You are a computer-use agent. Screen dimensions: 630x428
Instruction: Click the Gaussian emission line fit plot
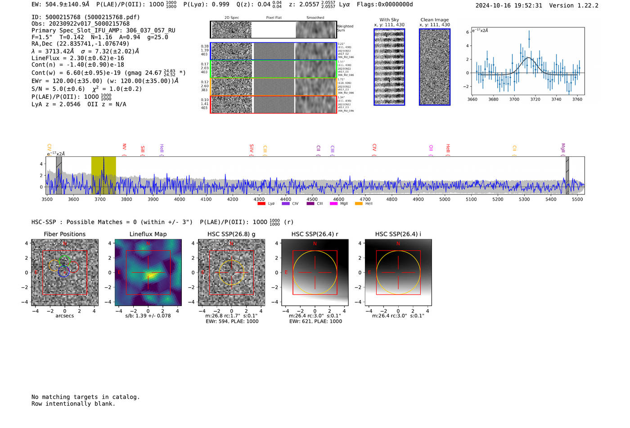coord(527,62)
